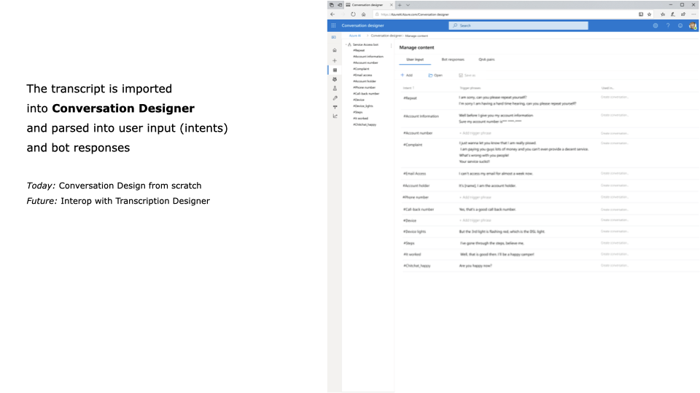Open the app launcher waffle icon

pos(333,25)
